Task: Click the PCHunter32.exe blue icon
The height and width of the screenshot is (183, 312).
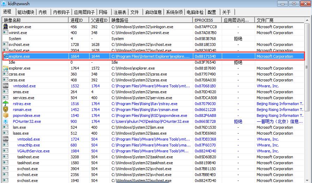Action: [x=6, y=121]
